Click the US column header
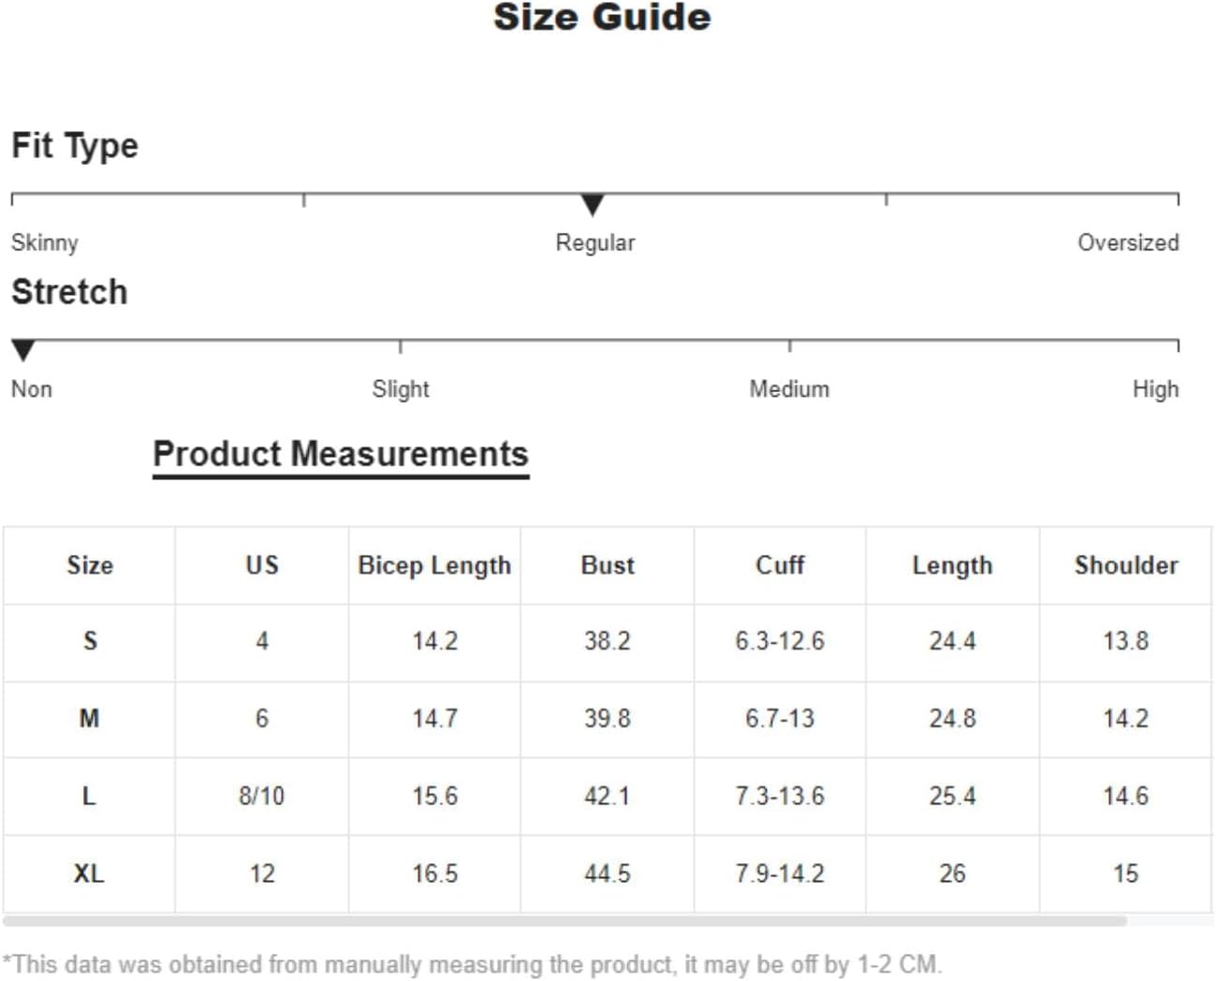 262,565
